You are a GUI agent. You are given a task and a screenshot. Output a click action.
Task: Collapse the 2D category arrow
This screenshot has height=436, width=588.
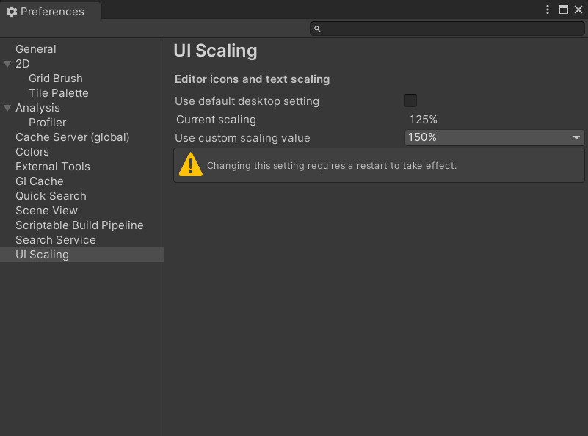(x=7, y=64)
